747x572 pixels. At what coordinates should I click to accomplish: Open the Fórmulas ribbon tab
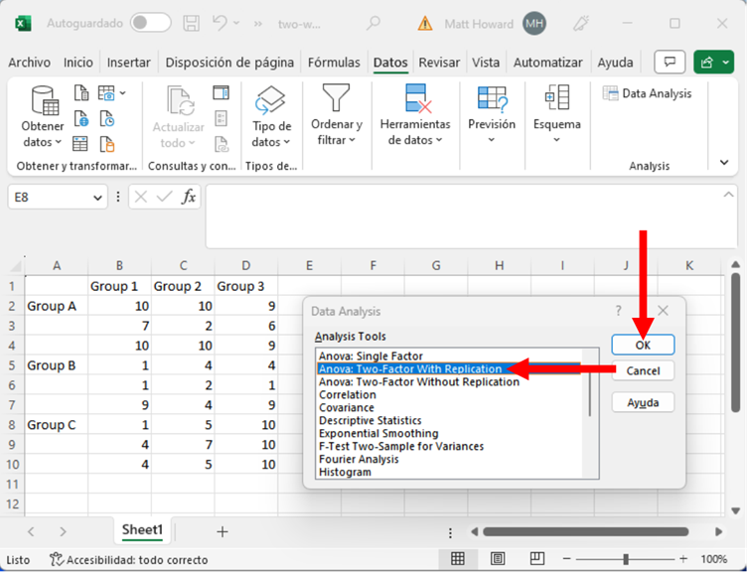tap(334, 62)
